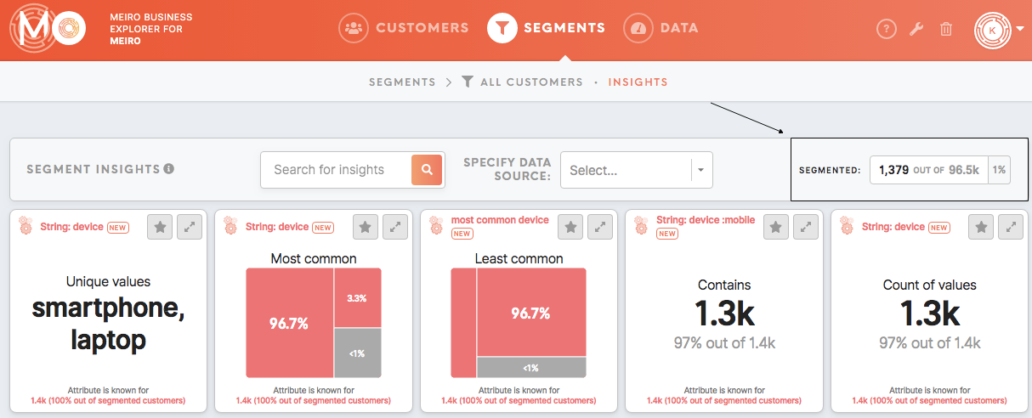Click the 96.7% red block in Most common chart
The image size is (1032, 418).
(x=289, y=323)
